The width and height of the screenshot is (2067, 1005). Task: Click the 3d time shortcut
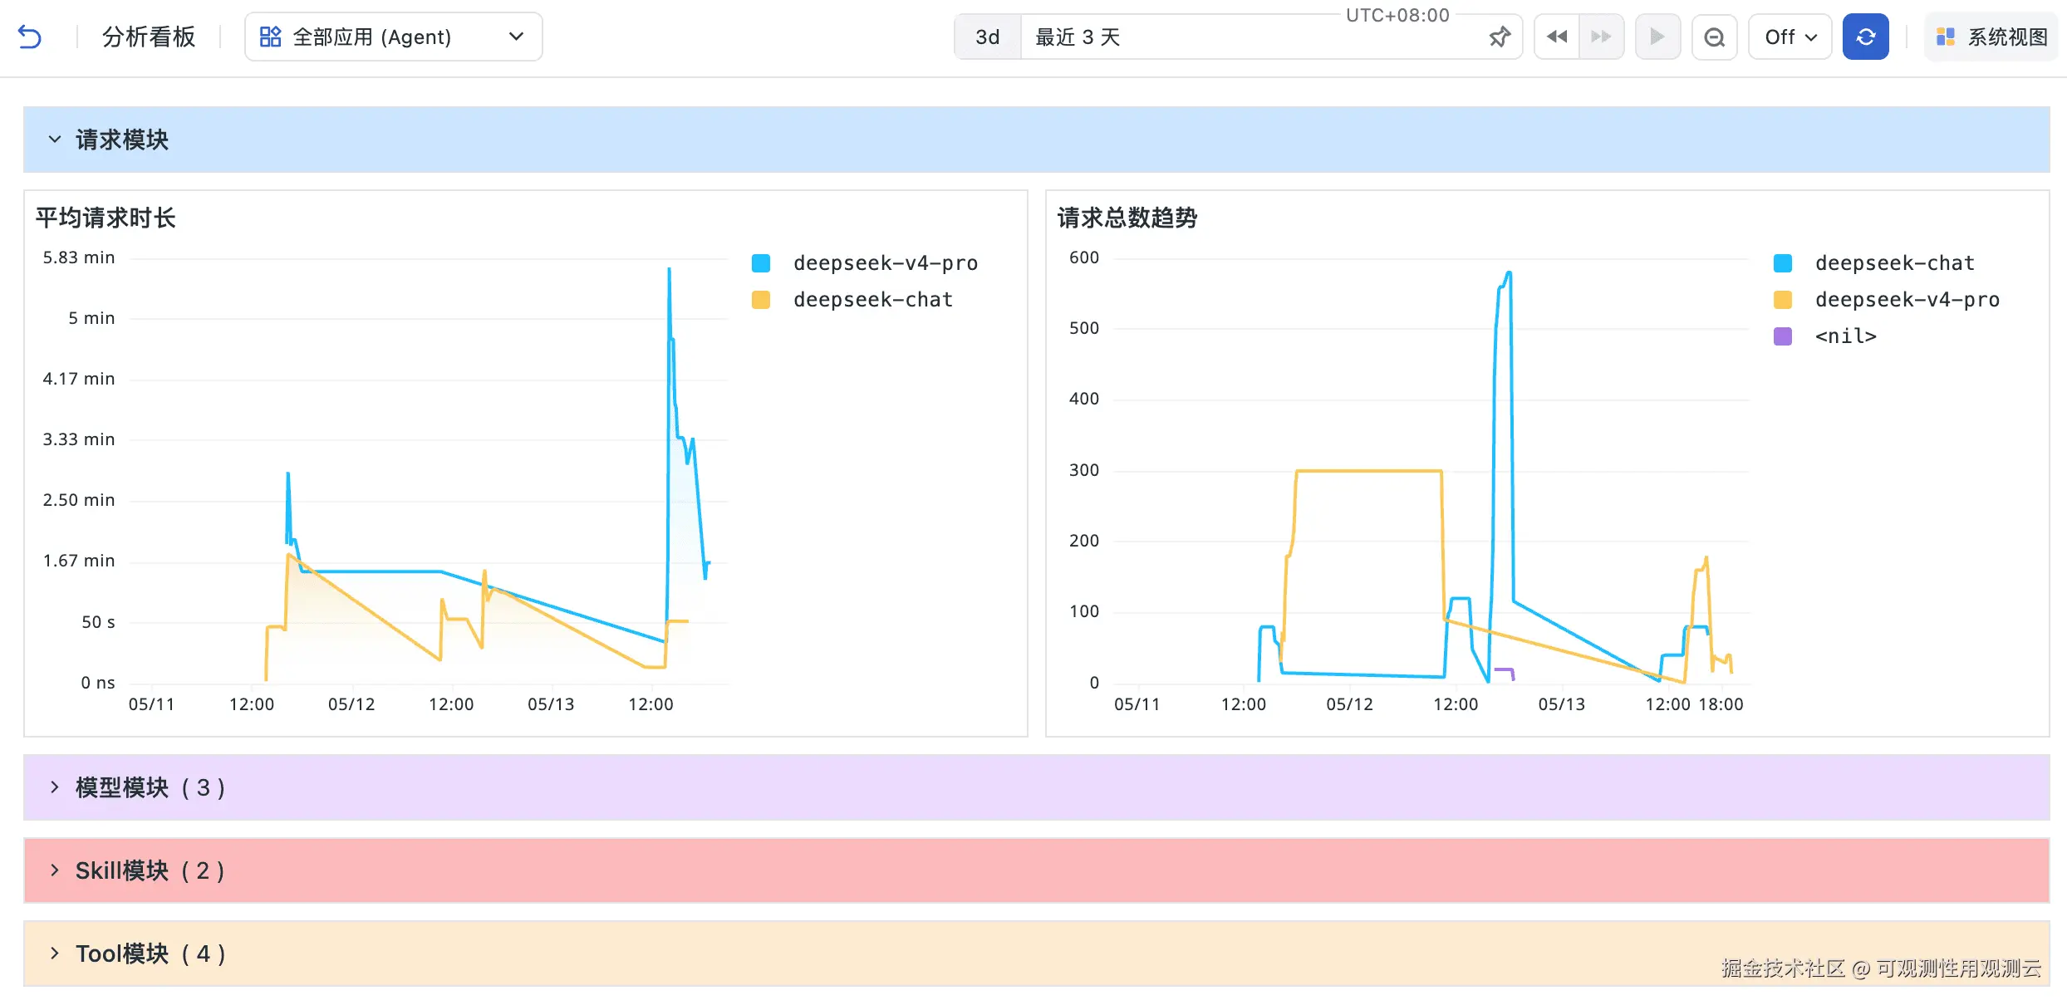click(x=987, y=37)
